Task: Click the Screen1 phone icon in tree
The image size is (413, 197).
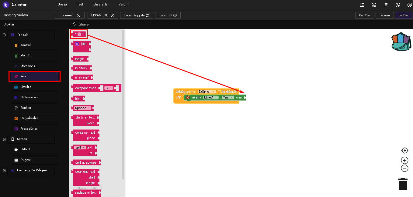Action: 13,139
